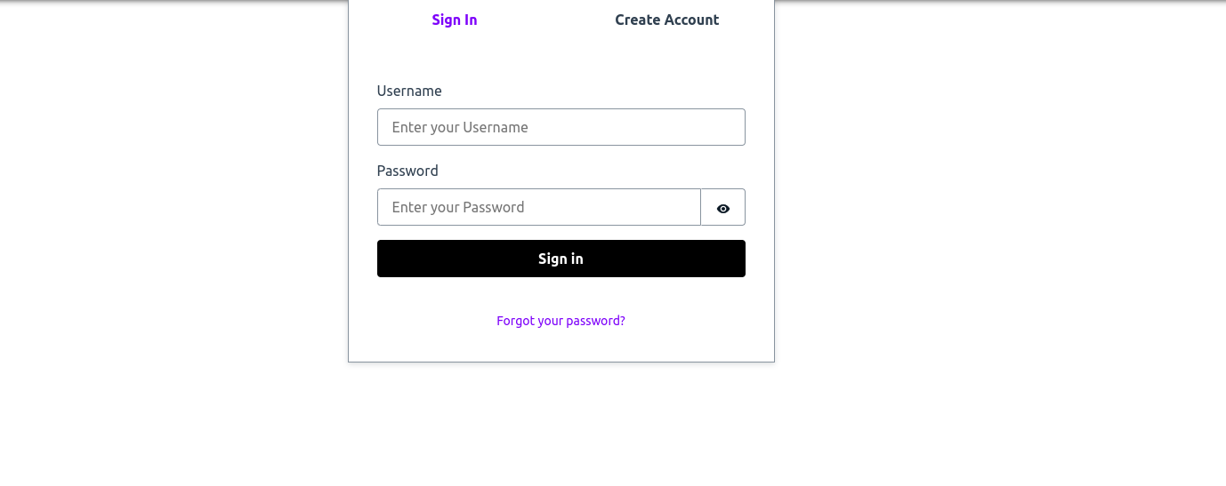
Task: Place cursor in the Username text box
Action: (561, 127)
